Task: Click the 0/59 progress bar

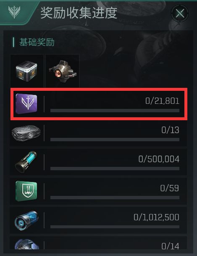Action: pos(115,198)
